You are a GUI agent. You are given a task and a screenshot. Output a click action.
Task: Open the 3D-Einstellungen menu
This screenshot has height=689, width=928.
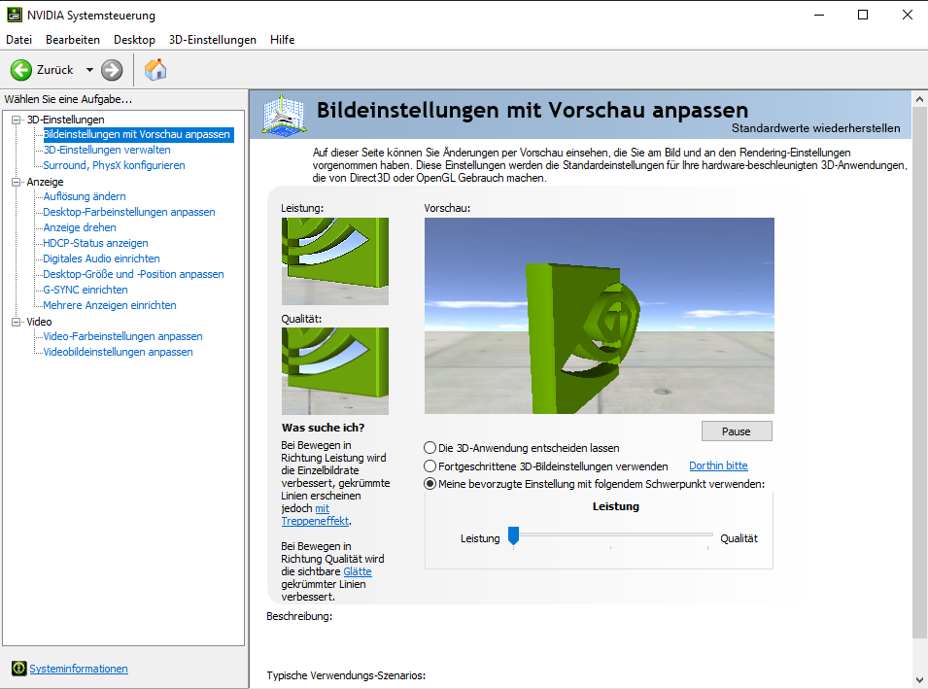tap(213, 40)
